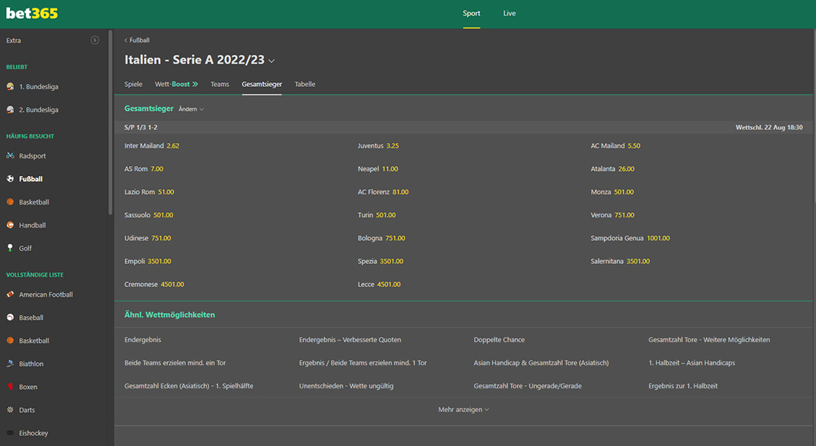816x446 pixels.
Task: Click the Wett-Boost double arrow icon
Action: pyautogui.click(x=196, y=85)
